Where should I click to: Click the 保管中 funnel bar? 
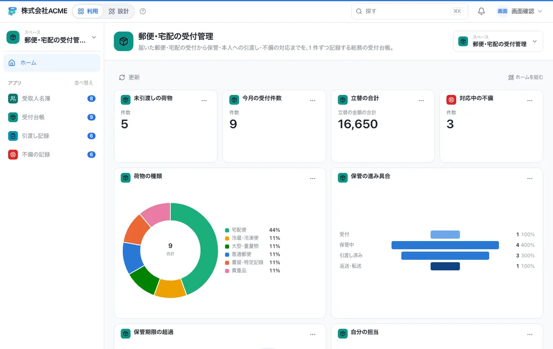pos(445,245)
